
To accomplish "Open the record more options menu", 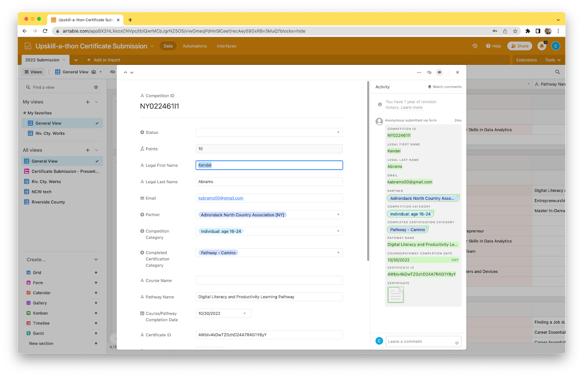I will (x=419, y=72).
